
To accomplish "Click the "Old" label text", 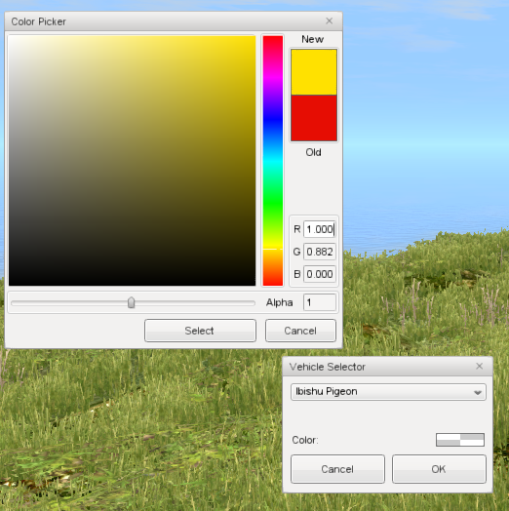I will tap(313, 152).
